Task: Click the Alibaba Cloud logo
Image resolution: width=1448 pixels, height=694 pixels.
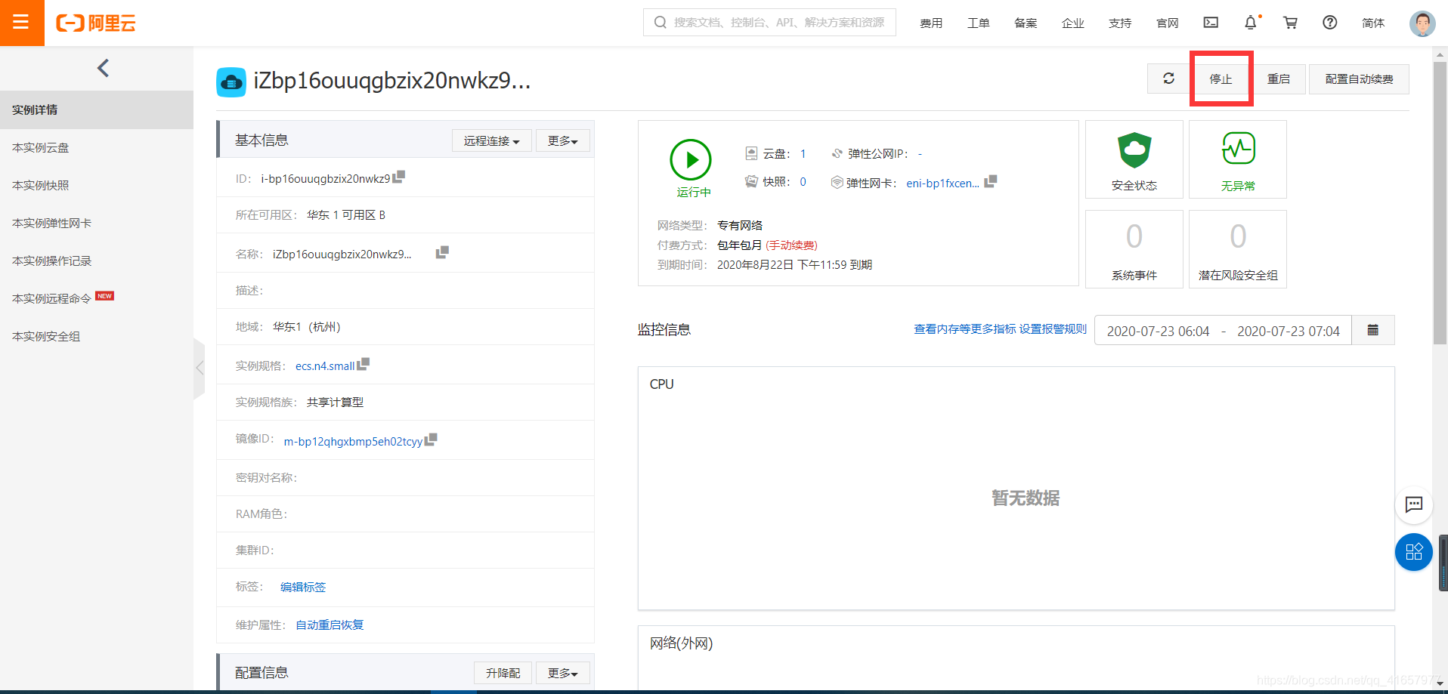Action: [96, 23]
